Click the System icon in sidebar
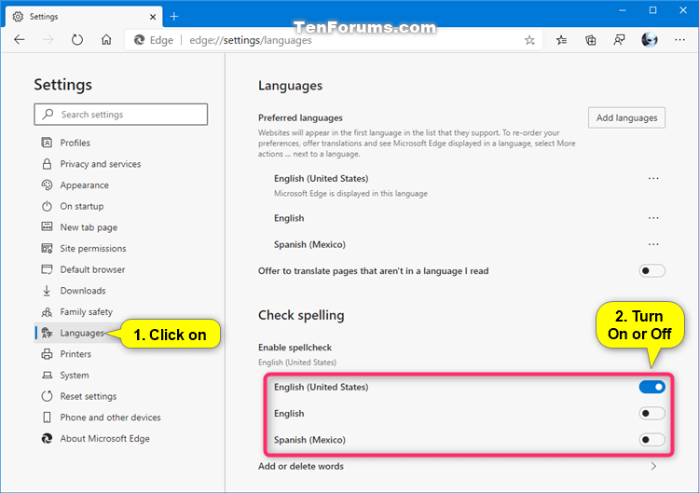Screen dimensions: 699x493 pos(47,375)
